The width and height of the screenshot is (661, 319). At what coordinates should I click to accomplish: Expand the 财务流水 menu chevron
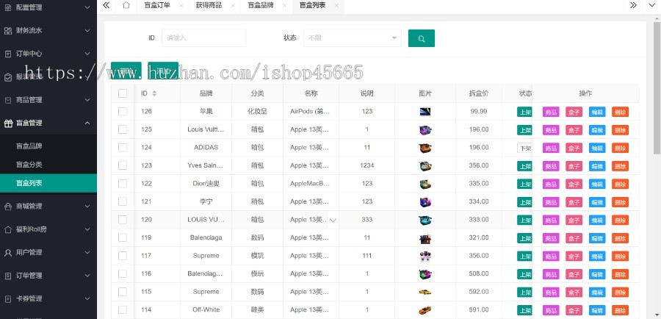[87, 30]
